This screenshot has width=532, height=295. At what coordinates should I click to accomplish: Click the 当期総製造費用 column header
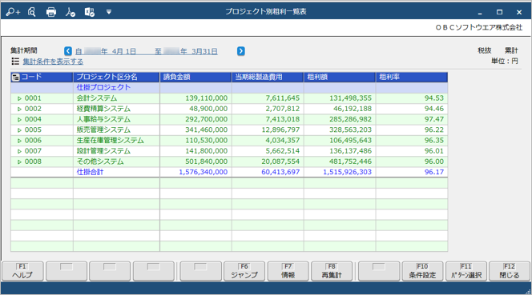point(268,78)
